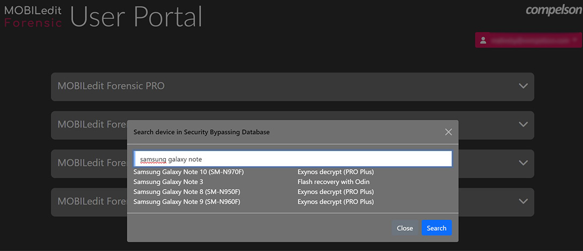Open the blurred user account dropdown
The image size is (583, 251).
click(x=528, y=40)
